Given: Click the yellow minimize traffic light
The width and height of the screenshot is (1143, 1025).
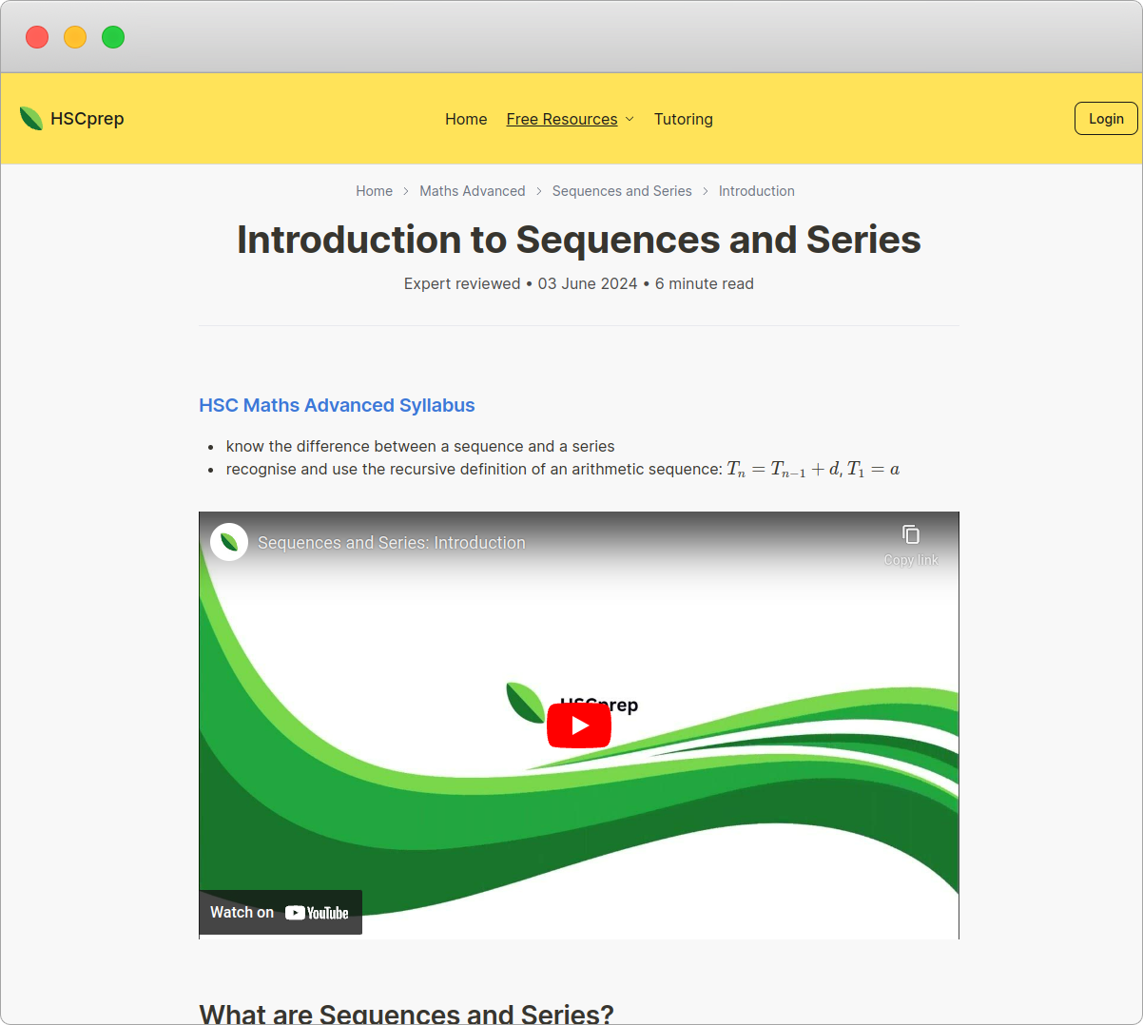Looking at the screenshot, I should click(74, 36).
